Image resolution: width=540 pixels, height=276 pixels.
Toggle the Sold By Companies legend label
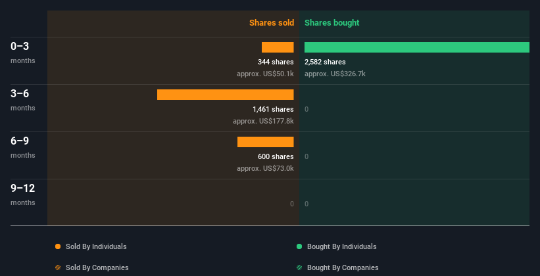pos(97,267)
